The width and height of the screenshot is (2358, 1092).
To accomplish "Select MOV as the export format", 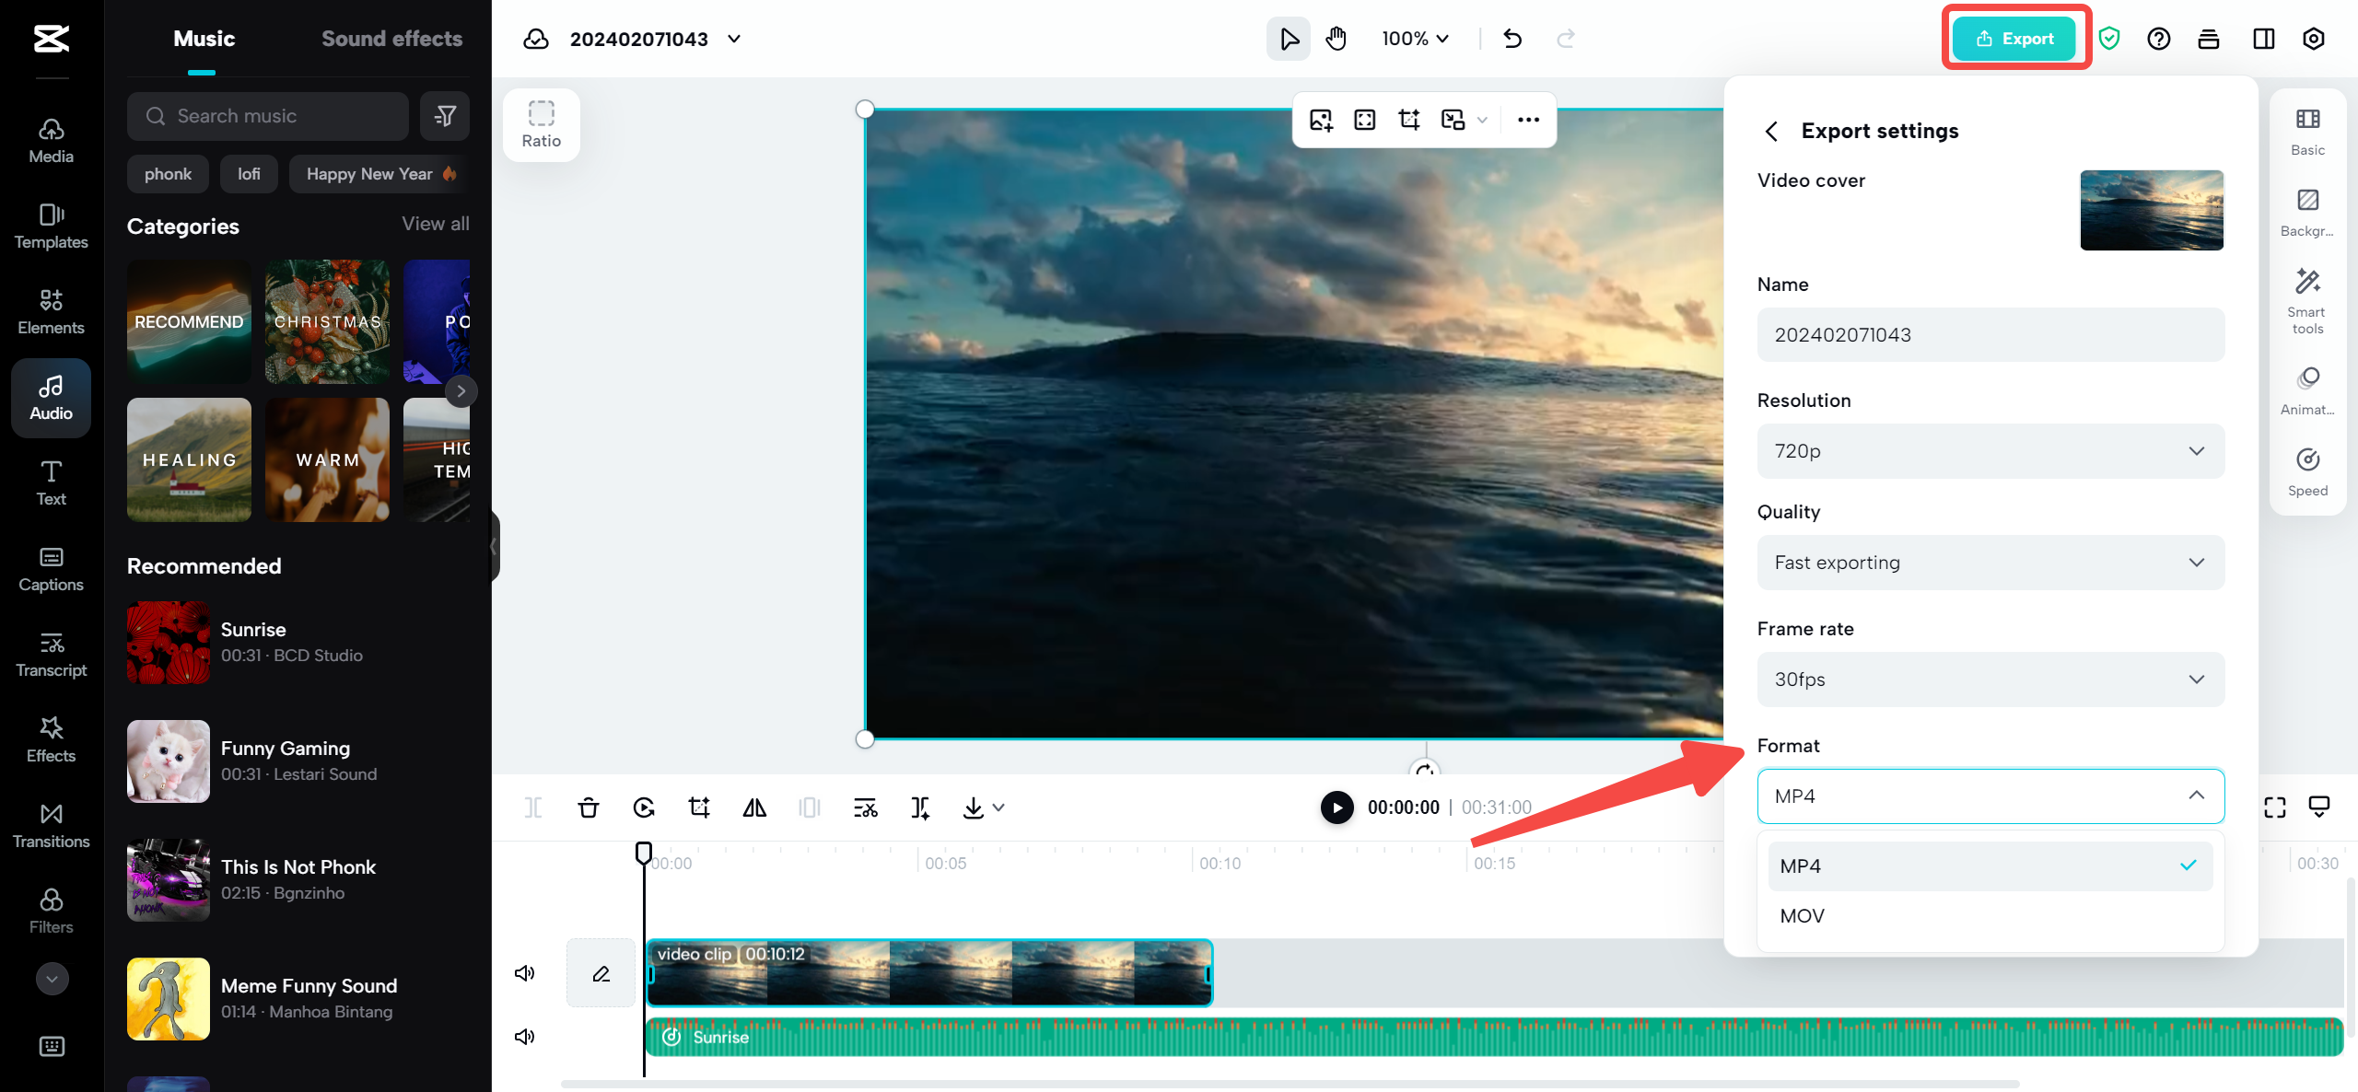I will click(x=1802, y=915).
